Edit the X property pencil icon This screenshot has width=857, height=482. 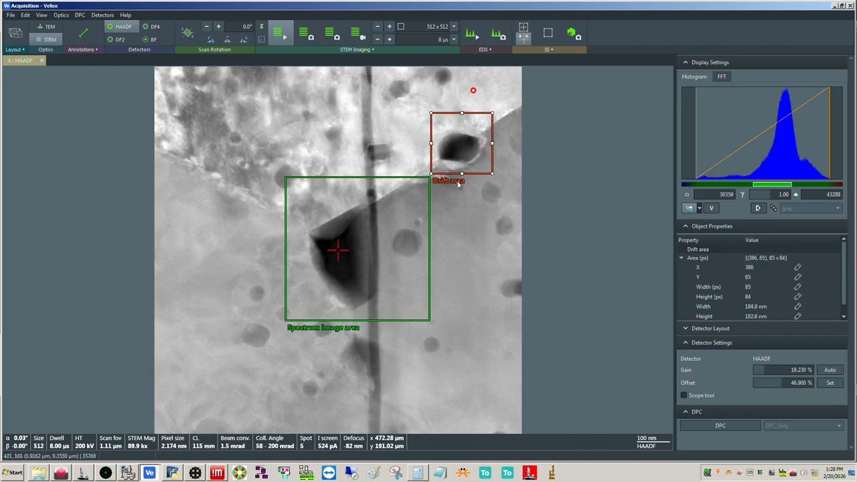[x=797, y=268]
